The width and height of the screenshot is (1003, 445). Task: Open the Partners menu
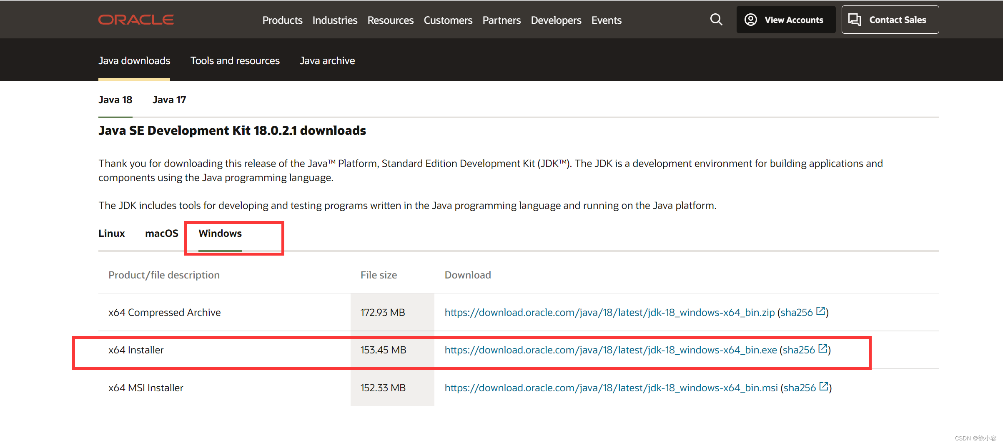(x=501, y=20)
